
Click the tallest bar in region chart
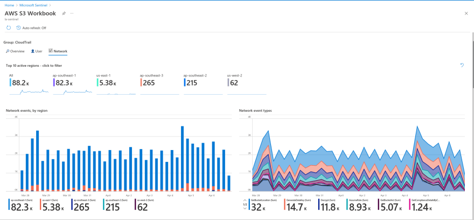[182, 159]
